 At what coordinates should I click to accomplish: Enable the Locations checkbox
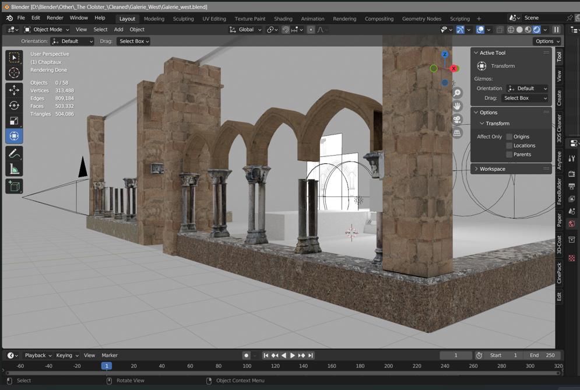tap(509, 146)
